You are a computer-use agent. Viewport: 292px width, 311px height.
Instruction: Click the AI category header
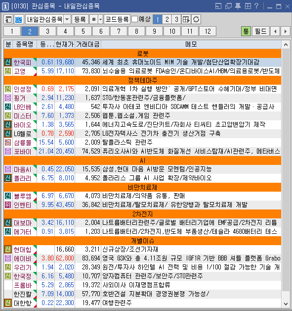pos(142,160)
